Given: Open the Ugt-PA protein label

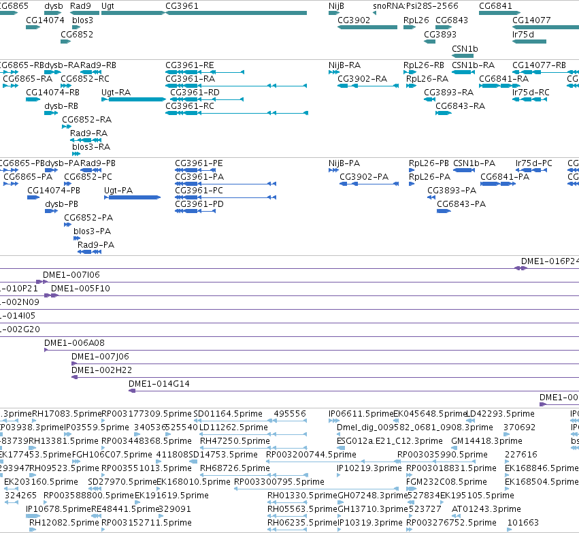Looking at the screenshot, I should 118,191.
